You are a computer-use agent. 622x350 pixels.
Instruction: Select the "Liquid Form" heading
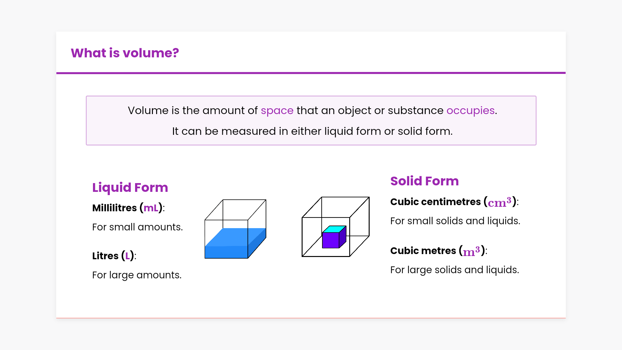pos(130,187)
